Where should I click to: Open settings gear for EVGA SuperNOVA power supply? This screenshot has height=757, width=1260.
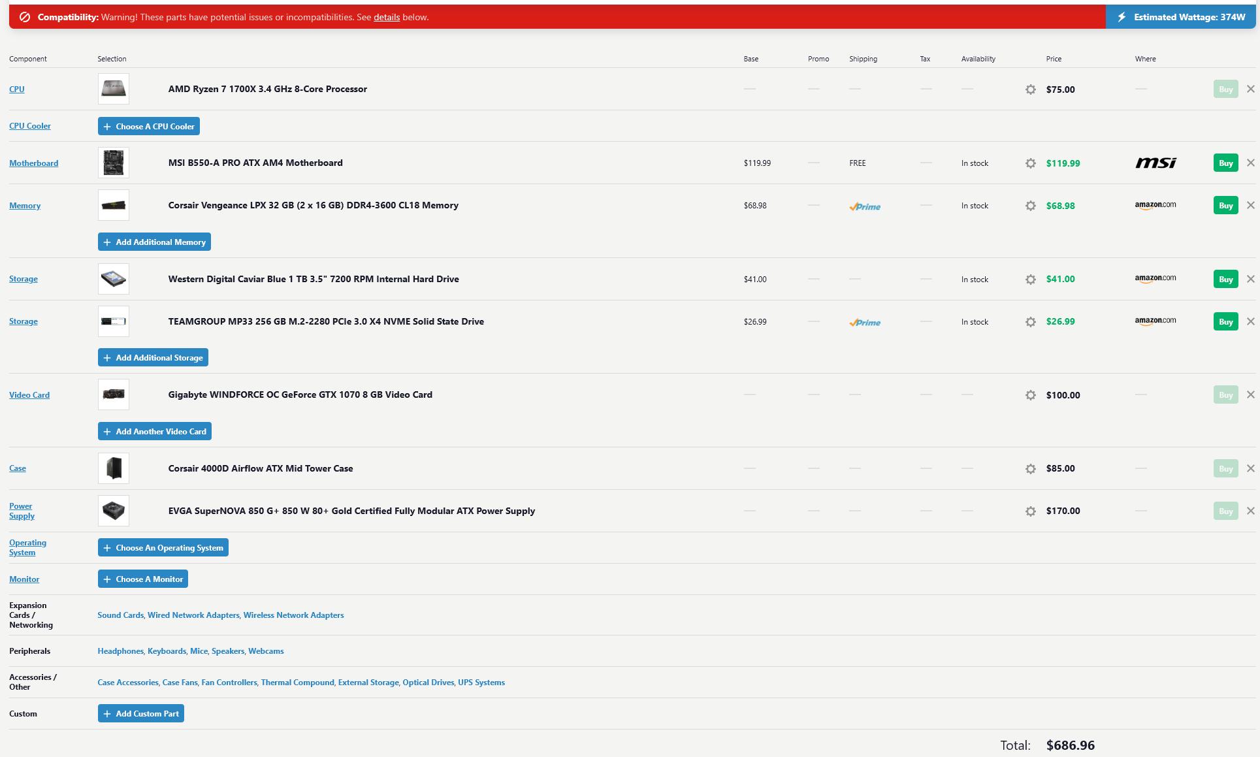[x=1030, y=511]
